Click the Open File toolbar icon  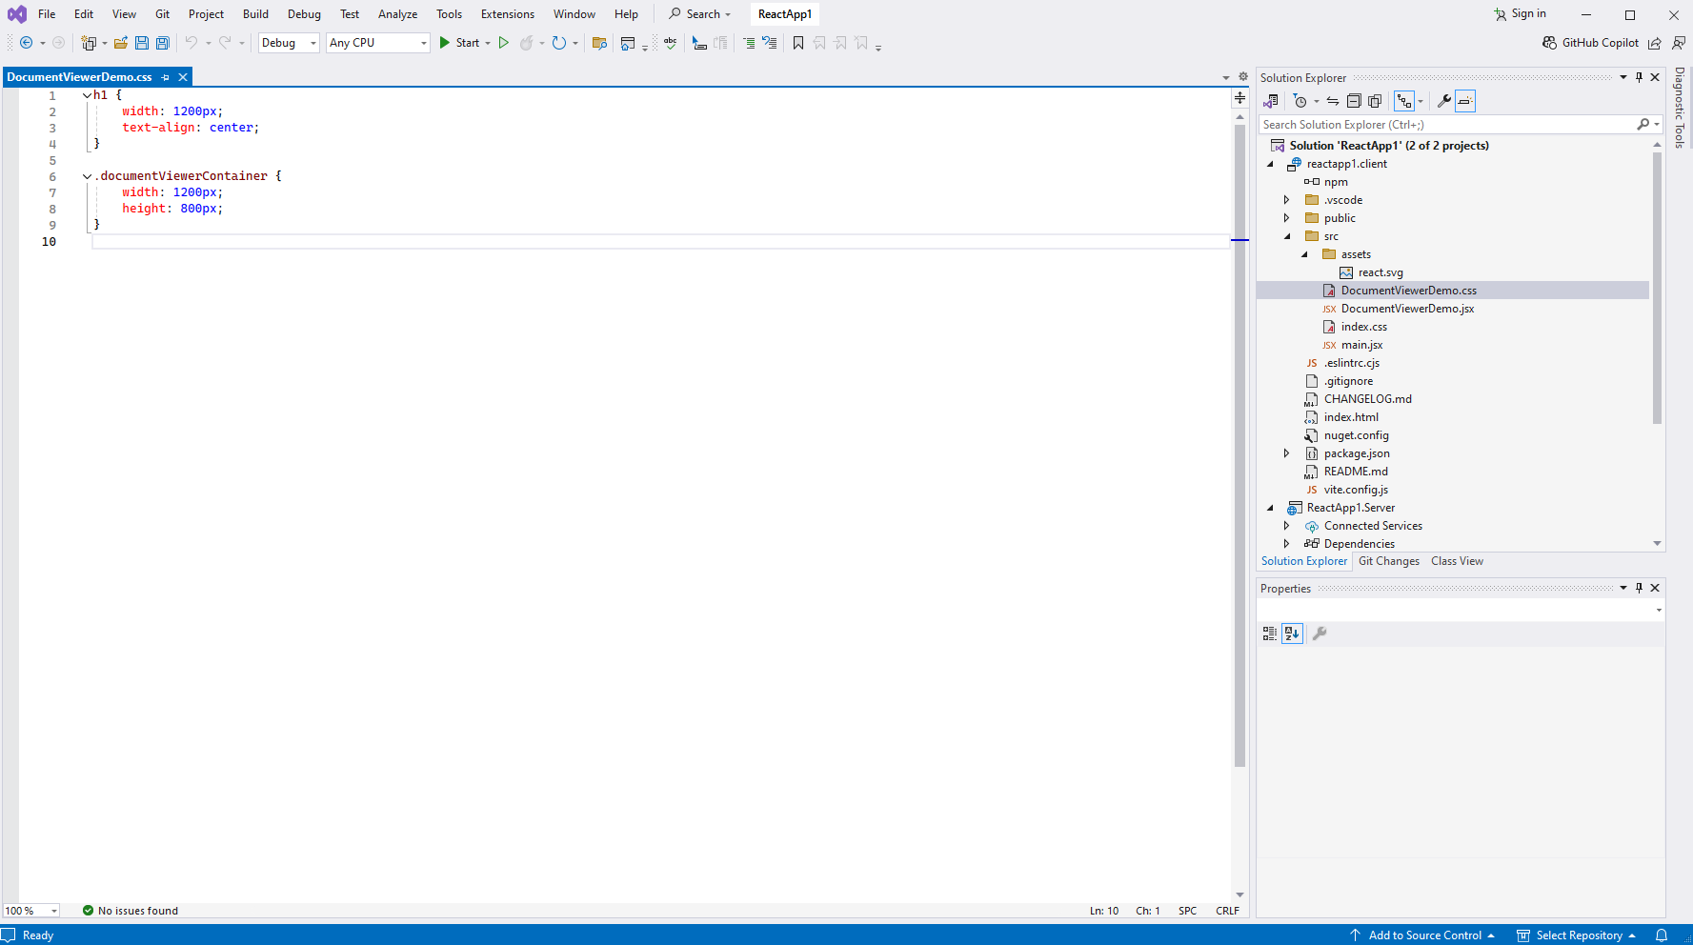click(121, 43)
